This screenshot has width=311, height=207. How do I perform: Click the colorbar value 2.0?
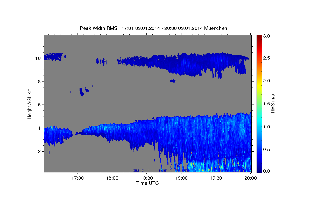click(267, 81)
